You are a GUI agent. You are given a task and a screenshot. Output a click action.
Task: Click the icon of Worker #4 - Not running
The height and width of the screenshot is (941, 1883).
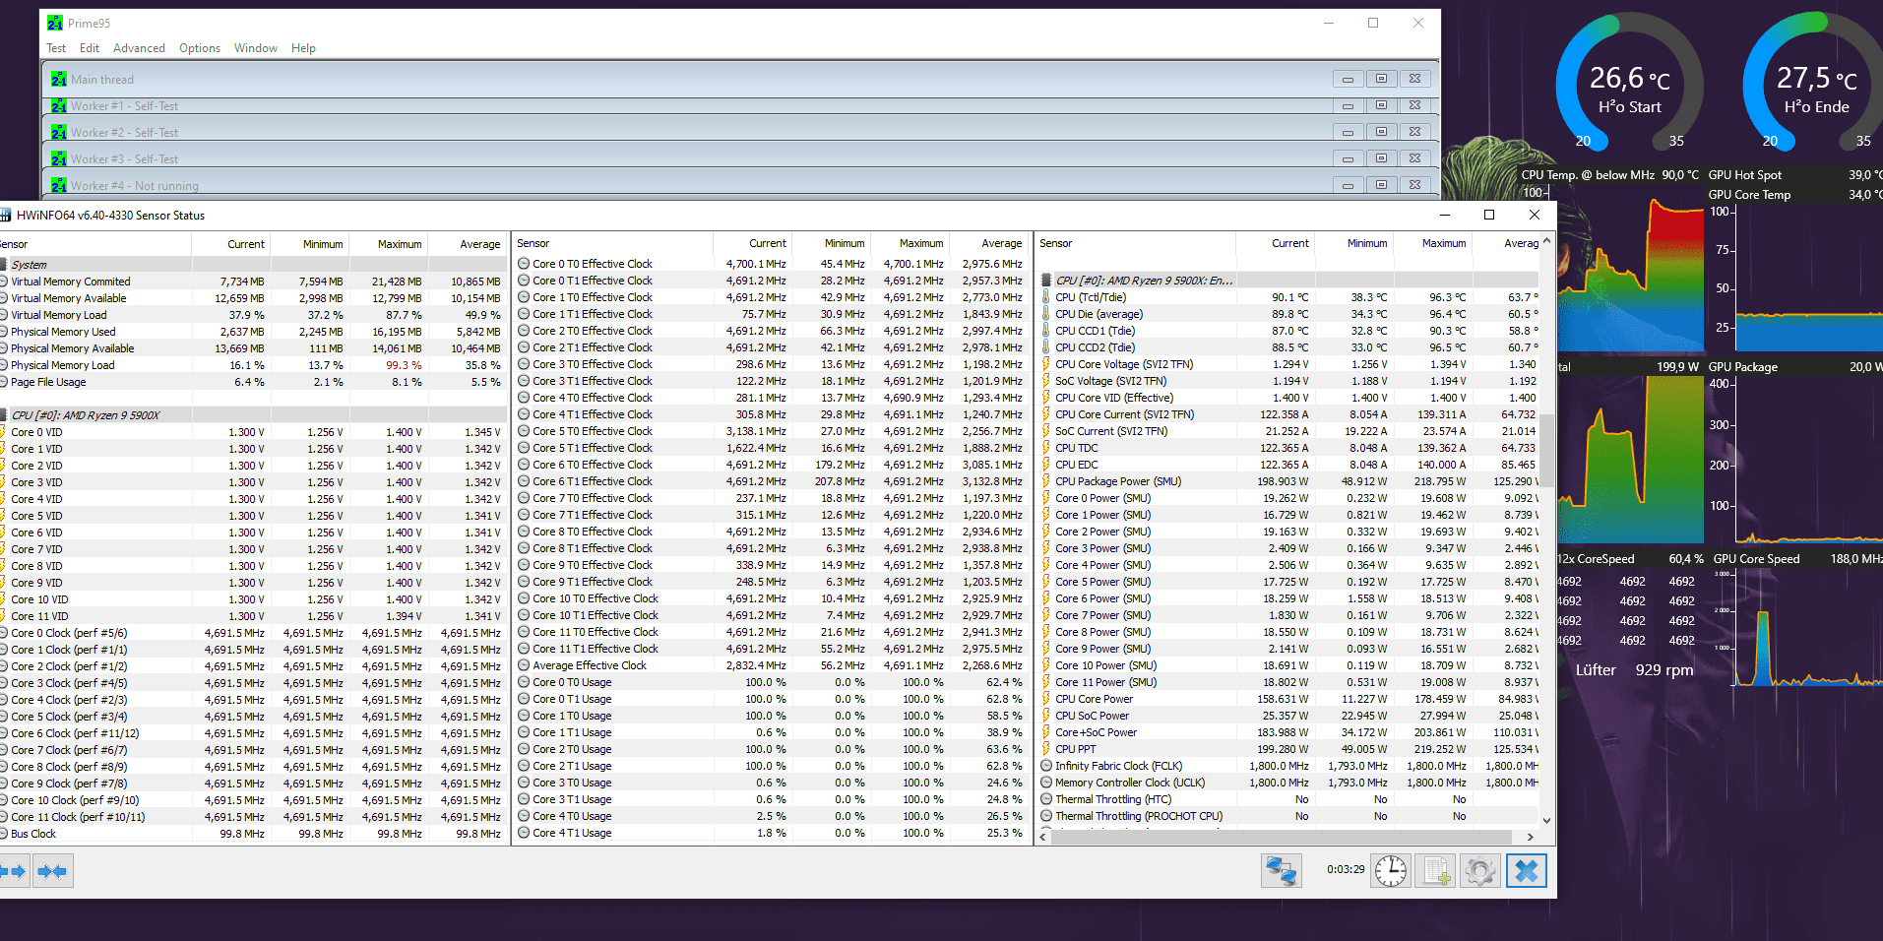[x=59, y=185]
